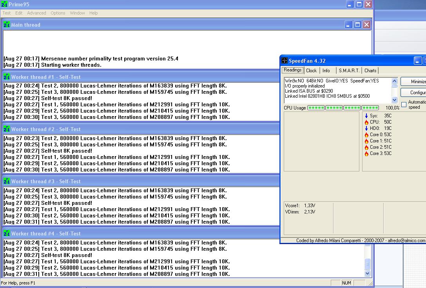Click the 100,0% CPU usage value

[x=393, y=108]
